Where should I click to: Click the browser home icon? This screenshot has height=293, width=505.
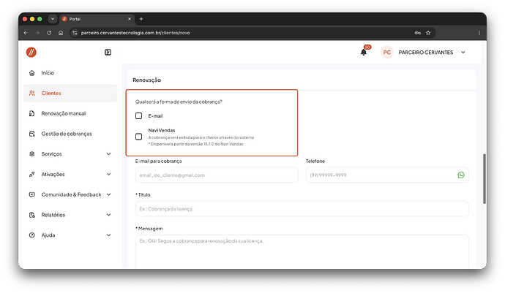pyautogui.click(x=61, y=33)
